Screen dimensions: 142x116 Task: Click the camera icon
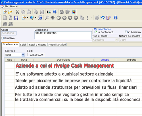click(x=49, y=12)
